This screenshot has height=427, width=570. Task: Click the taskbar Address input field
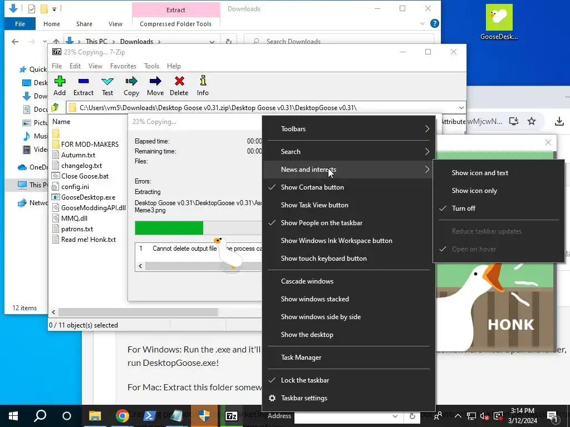click(x=342, y=416)
